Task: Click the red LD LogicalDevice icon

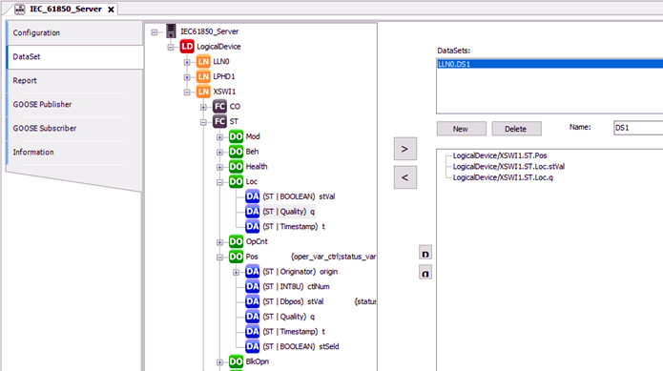Action: click(187, 47)
